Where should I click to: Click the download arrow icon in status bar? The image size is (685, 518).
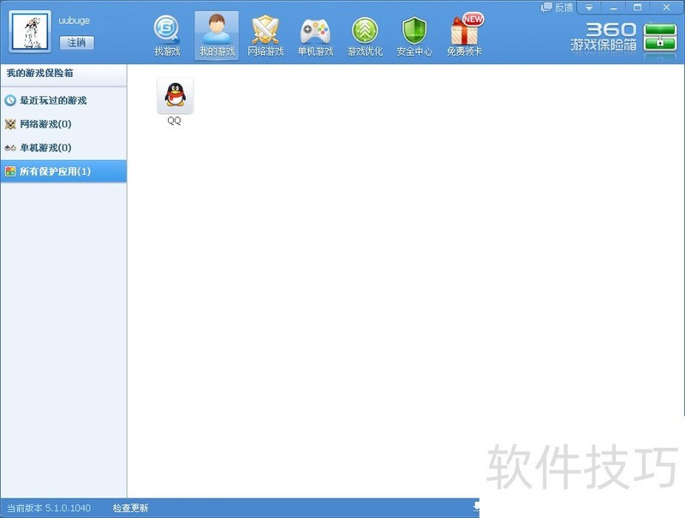click(476, 507)
